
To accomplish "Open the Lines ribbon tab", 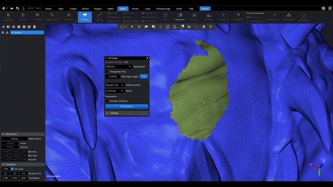I will point(148,9).
